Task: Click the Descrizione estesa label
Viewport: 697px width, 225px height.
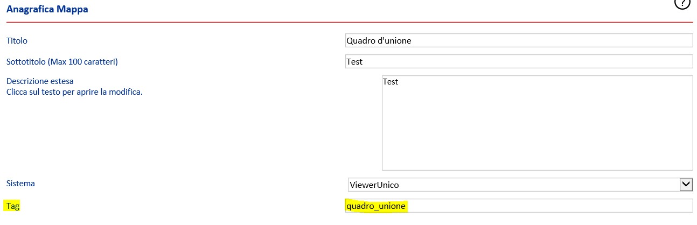Action: click(40, 81)
